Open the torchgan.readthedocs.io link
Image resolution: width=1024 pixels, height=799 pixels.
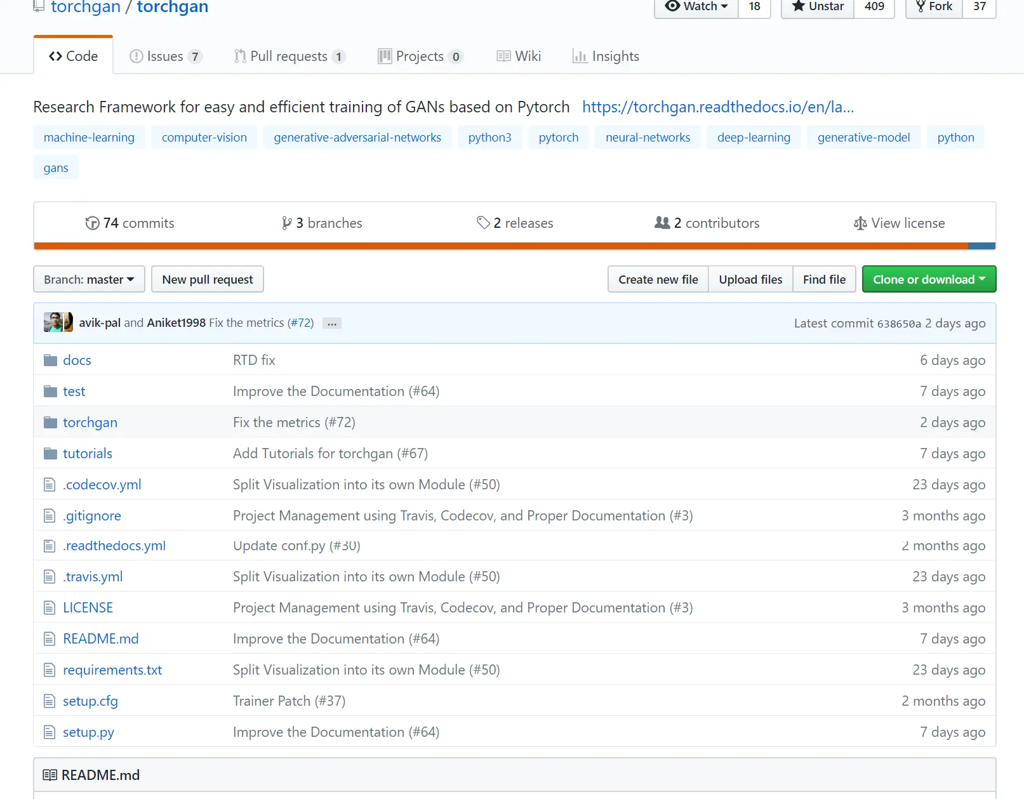(x=718, y=107)
